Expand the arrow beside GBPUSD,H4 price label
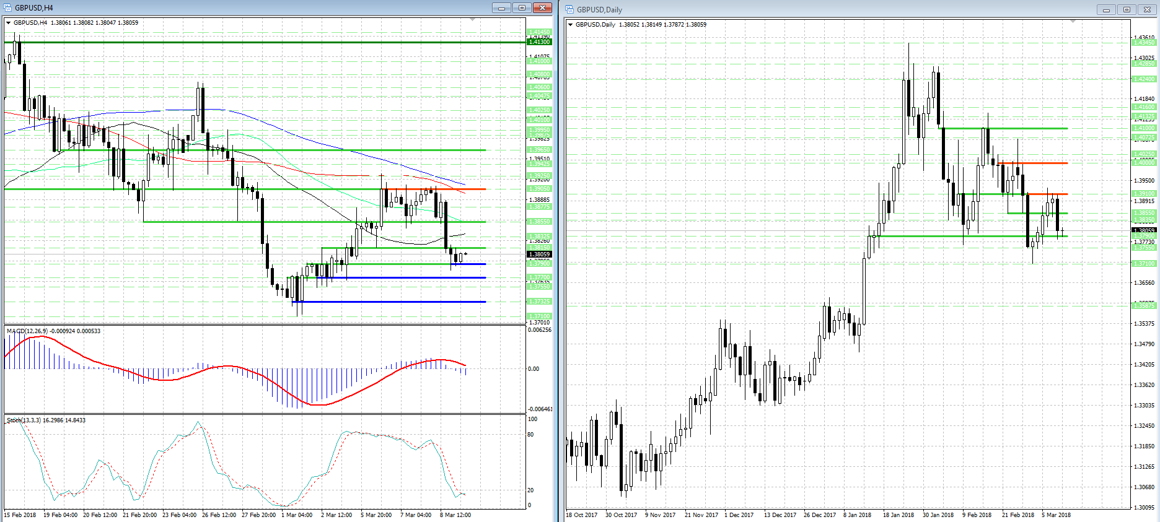 point(9,23)
